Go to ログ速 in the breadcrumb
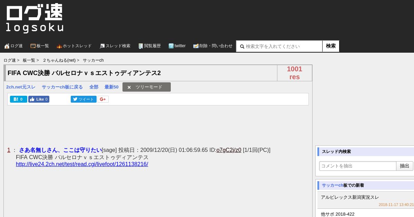Image resolution: width=414 pixels, height=217 pixels. coord(10,60)
